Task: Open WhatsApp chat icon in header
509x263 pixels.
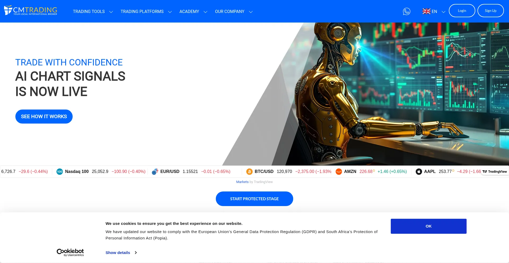Action: pyautogui.click(x=406, y=11)
